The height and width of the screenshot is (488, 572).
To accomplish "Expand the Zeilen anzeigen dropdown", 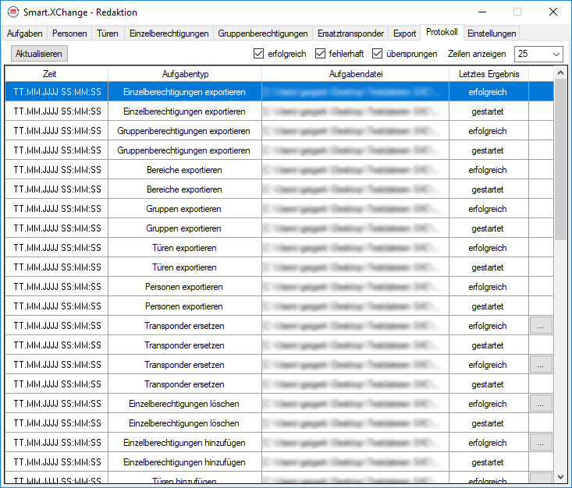I will [x=556, y=54].
